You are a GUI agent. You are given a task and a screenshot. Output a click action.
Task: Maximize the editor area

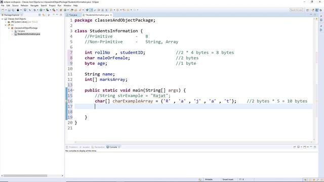(x=315, y=15)
